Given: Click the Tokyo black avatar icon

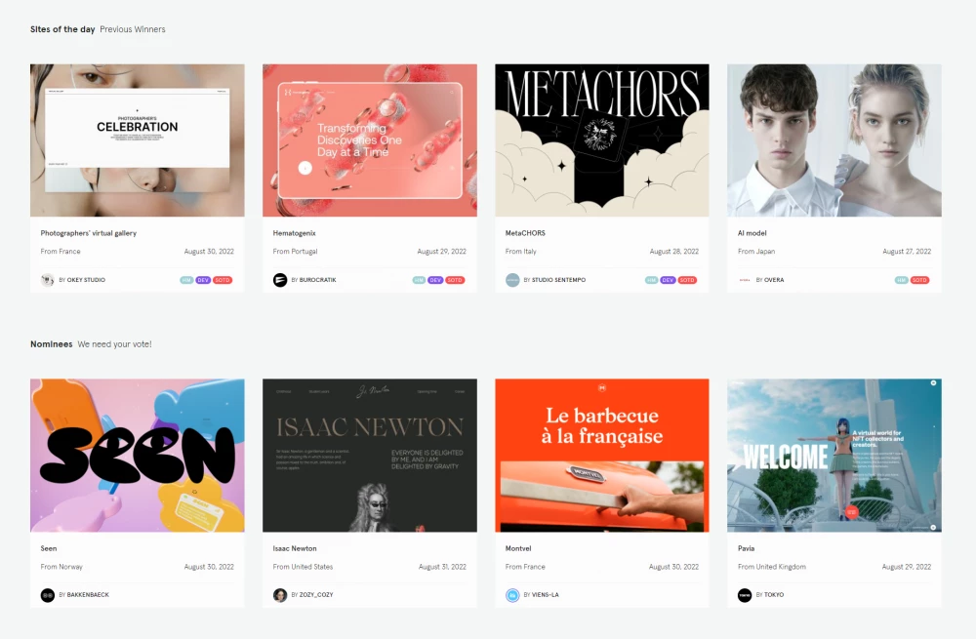Looking at the screenshot, I should pos(745,595).
